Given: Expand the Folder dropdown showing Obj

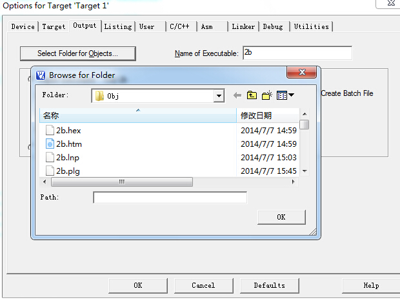Looking at the screenshot, I should pos(219,96).
